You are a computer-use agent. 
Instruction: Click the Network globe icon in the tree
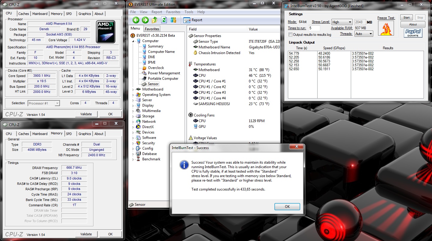pyautogui.click(x=138, y=122)
